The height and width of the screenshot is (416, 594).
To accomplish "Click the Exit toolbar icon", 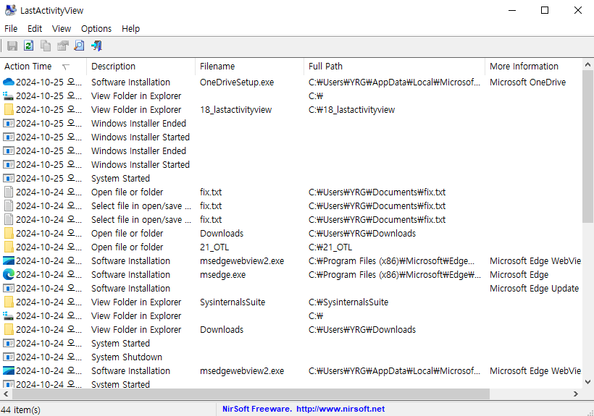I will [96, 46].
